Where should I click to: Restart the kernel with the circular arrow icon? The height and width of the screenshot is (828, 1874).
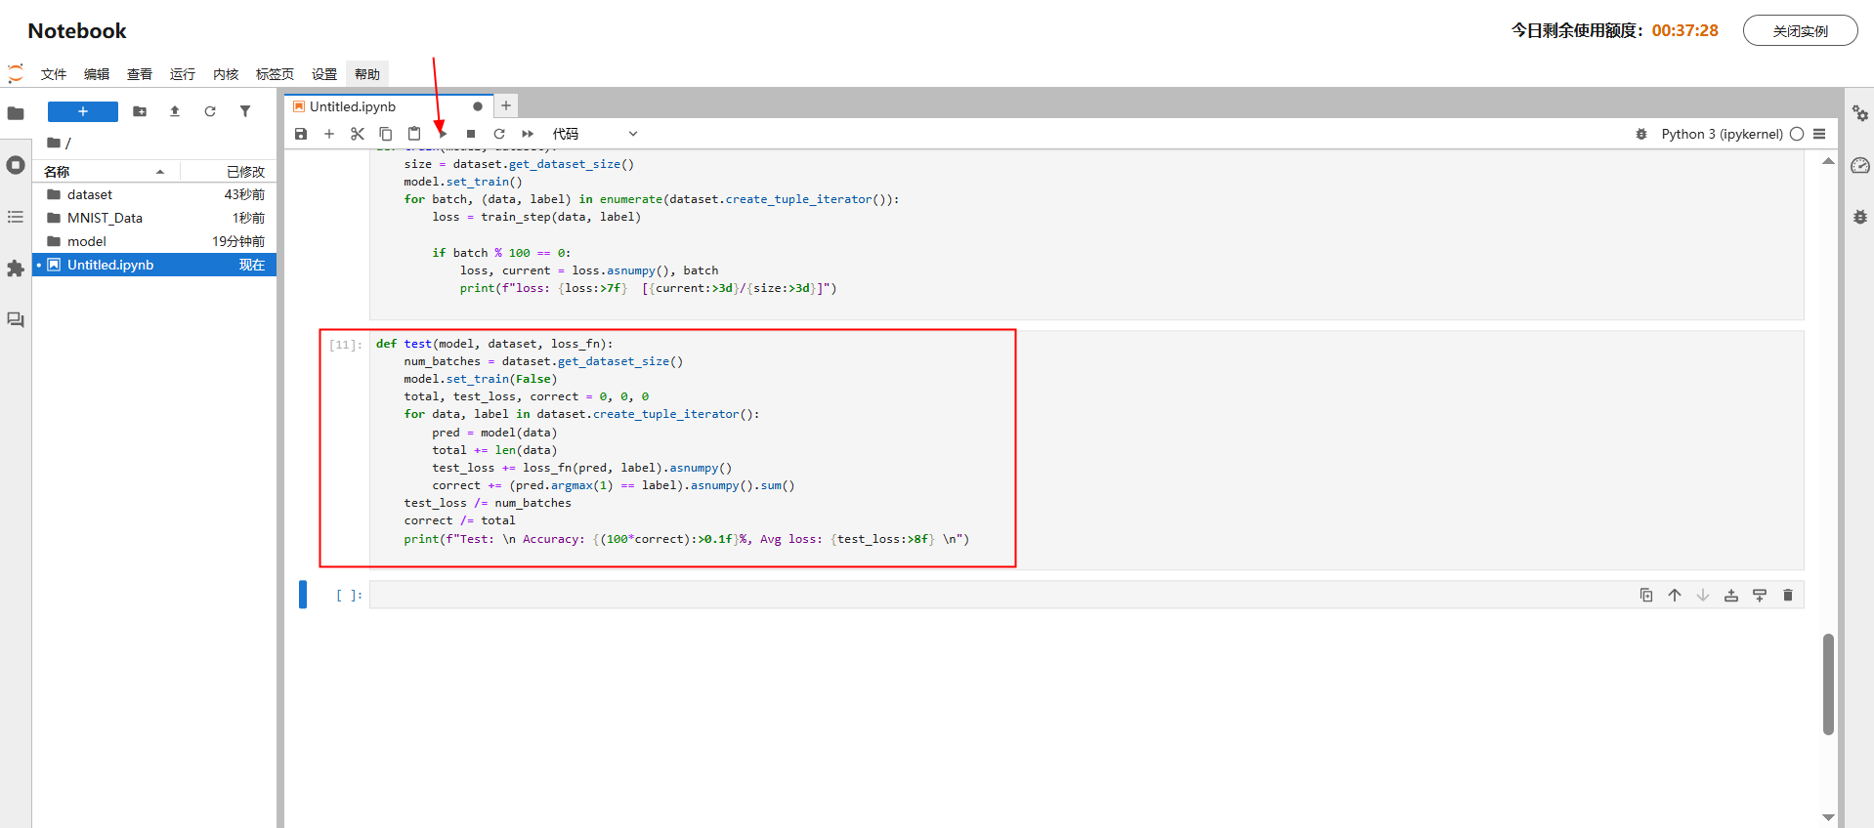point(499,134)
